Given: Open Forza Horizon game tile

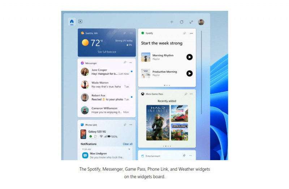Looking at the screenshot, I should (x=180, y=113).
